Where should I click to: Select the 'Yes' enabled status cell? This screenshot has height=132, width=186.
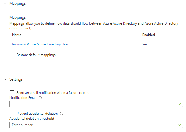[x=145, y=44]
